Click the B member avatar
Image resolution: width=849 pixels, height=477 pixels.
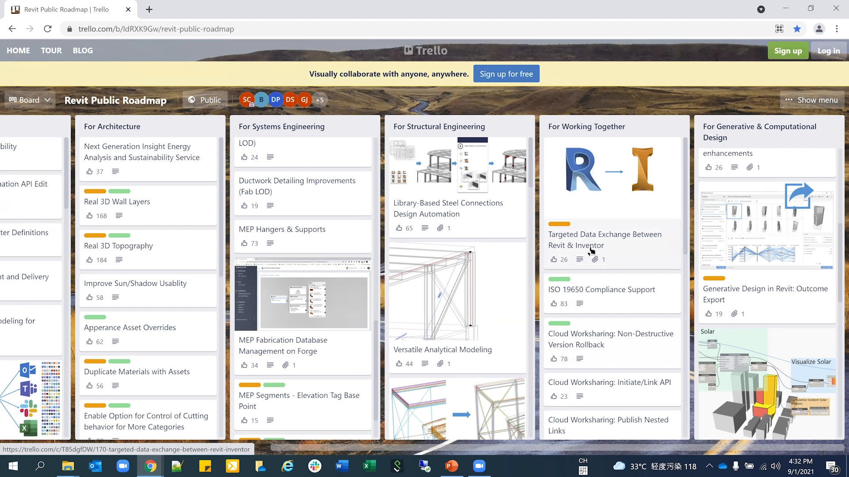(x=261, y=100)
